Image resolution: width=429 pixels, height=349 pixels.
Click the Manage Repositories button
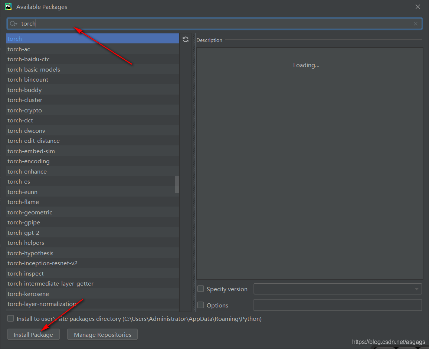coord(102,335)
